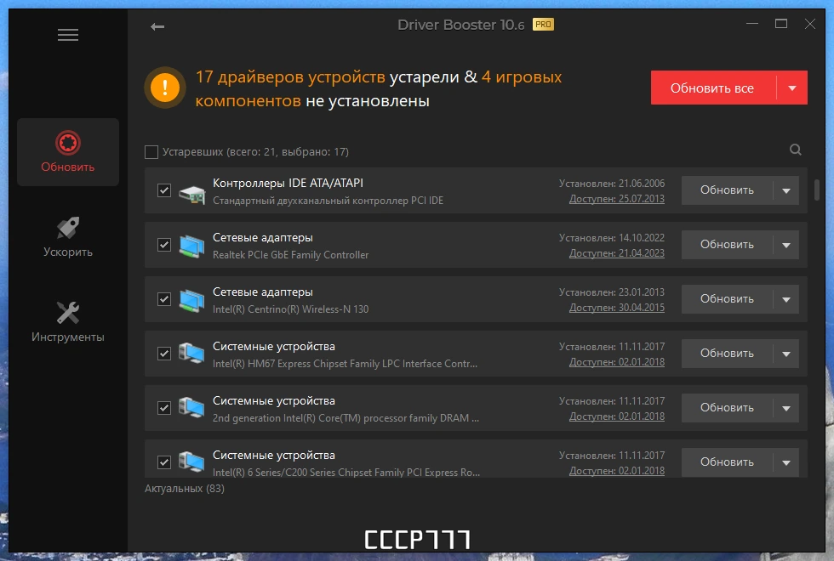Click the PRO badge in the title
This screenshot has height=561, width=834.
click(x=543, y=25)
